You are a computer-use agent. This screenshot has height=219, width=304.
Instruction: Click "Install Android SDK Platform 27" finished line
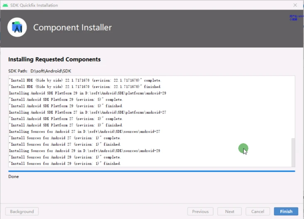[x=66, y=125]
